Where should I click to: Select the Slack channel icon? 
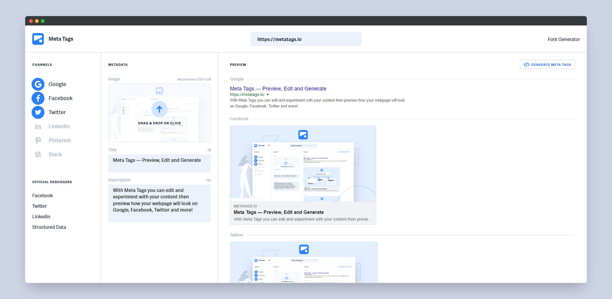point(38,154)
